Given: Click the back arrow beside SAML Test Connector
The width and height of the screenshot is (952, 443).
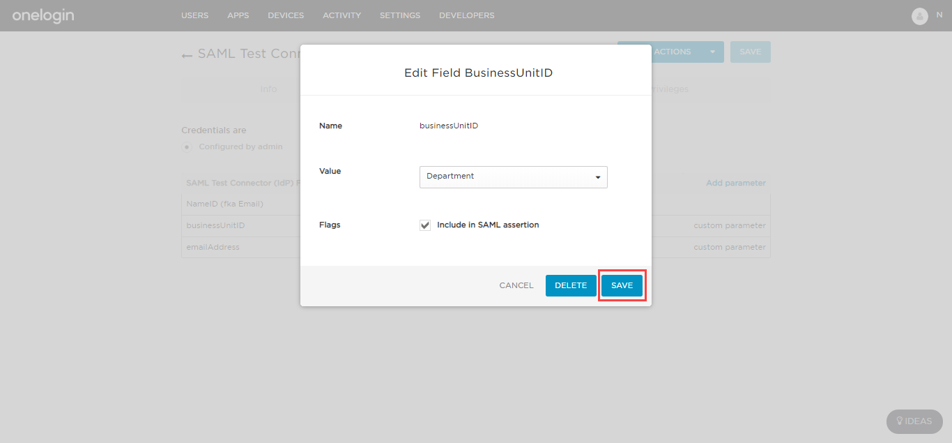Looking at the screenshot, I should point(187,55).
